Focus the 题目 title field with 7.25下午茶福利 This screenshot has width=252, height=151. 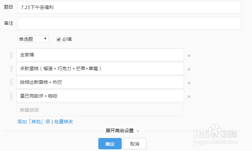click(129, 7)
